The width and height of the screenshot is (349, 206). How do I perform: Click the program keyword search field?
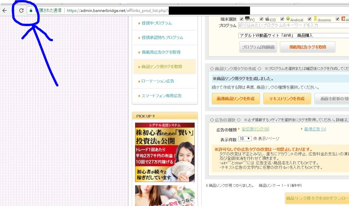293,25
